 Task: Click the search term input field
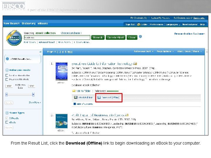[x=57, y=37]
